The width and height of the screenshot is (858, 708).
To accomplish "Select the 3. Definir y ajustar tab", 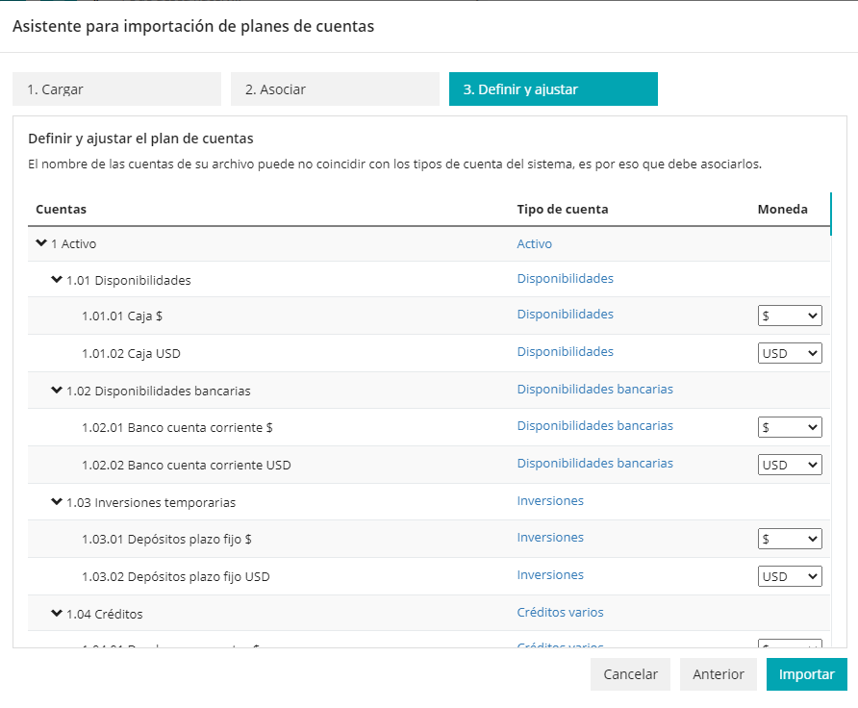I will pos(553,89).
